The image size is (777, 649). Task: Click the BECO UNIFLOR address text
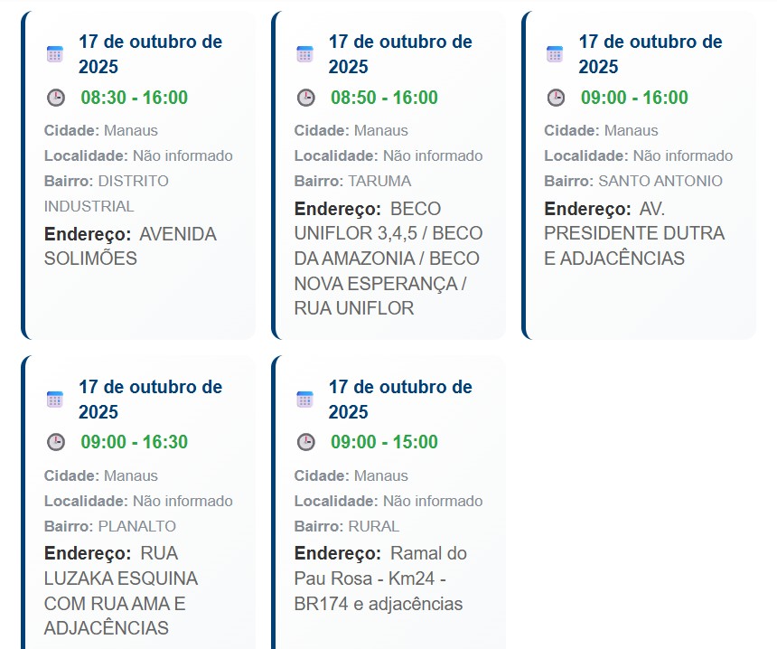point(387,259)
